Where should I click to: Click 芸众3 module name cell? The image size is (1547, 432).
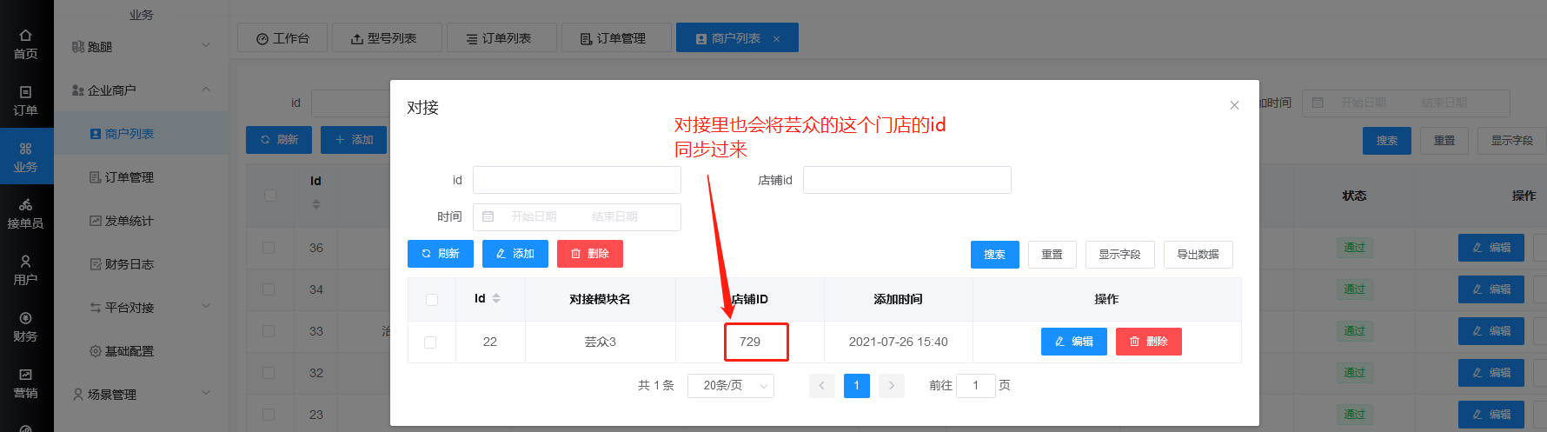(601, 342)
